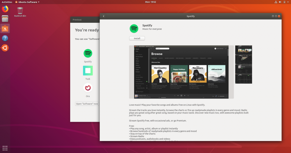Click the "Ora" label in welcome window
The image size is (291, 153).
[x=88, y=96]
